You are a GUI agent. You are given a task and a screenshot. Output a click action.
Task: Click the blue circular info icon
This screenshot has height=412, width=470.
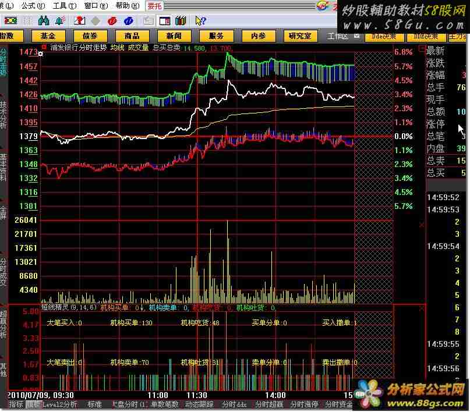click(129, 21)
